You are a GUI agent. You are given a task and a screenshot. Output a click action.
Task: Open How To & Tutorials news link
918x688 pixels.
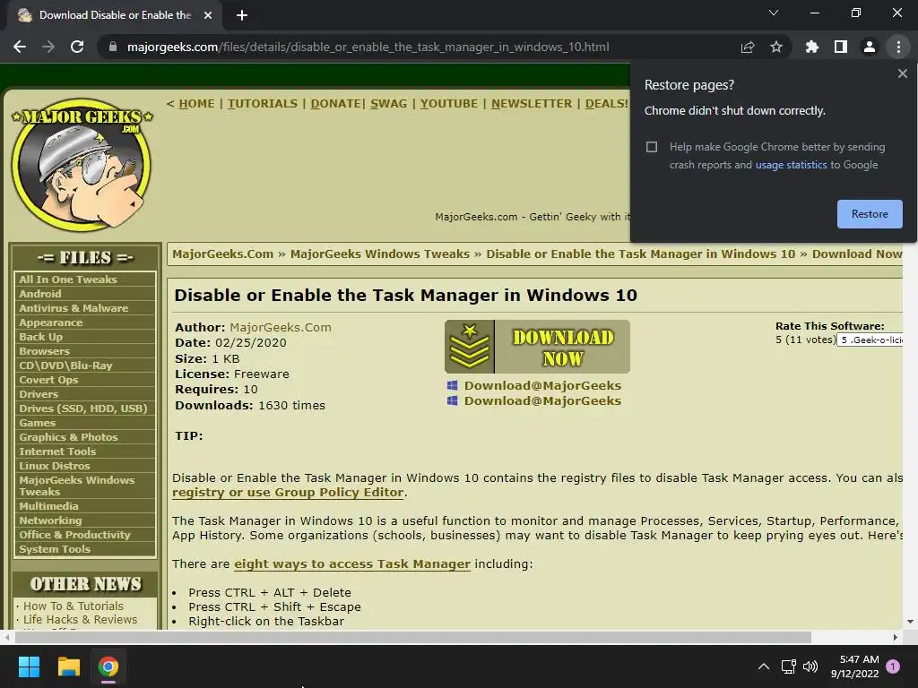(74, 606)
